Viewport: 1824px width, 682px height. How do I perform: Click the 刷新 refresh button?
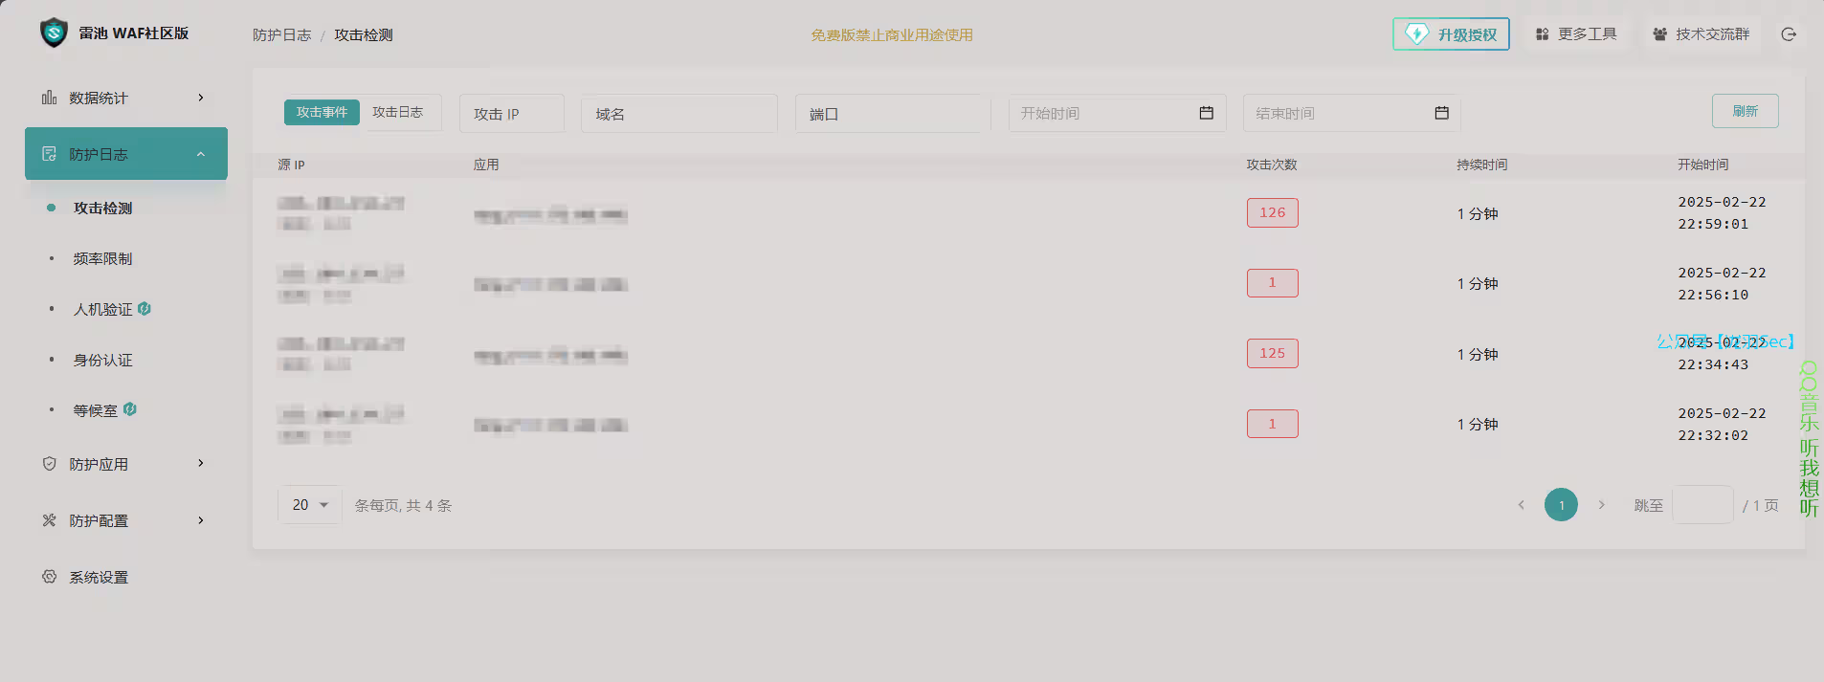click(1745, 111)
